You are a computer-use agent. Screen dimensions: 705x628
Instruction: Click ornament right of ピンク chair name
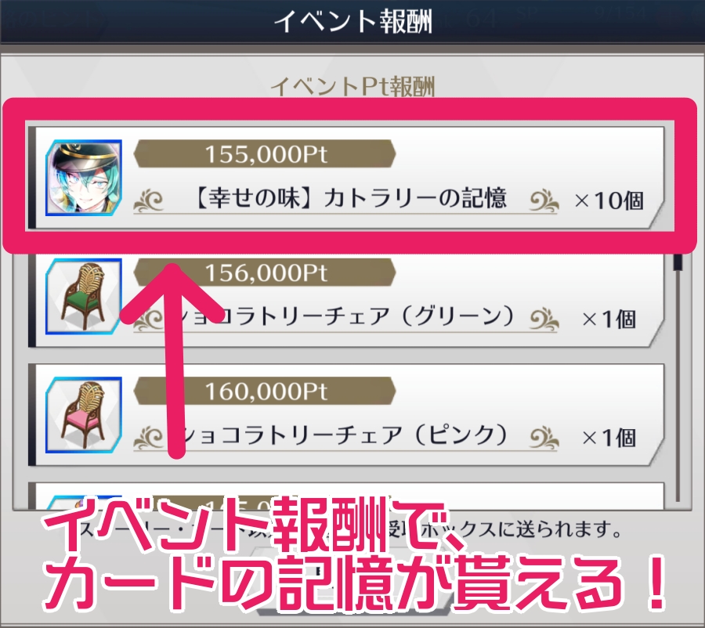click(x=543, y=438)
